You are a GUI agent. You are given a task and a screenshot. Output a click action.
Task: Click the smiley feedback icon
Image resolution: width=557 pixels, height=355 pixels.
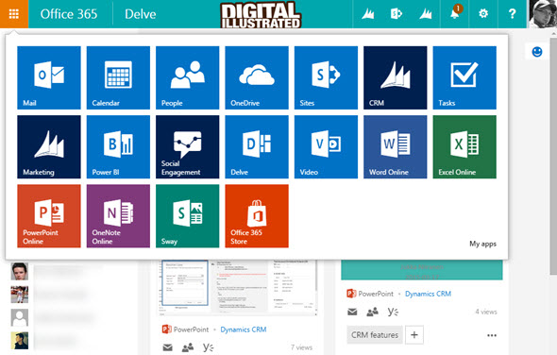click(537, 52)
